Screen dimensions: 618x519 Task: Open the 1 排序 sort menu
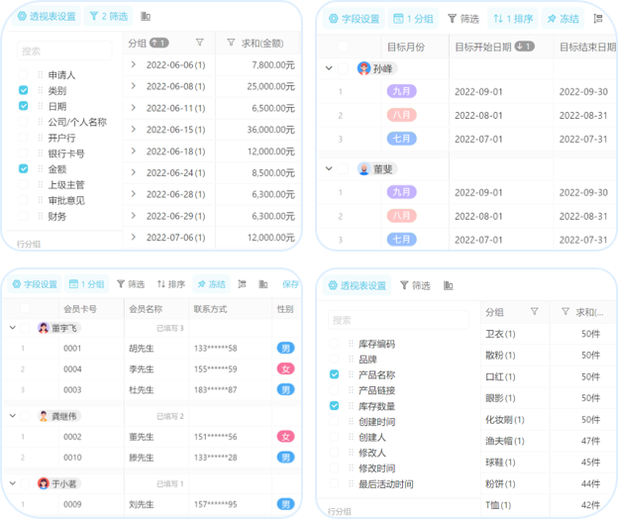coord(511,19)
